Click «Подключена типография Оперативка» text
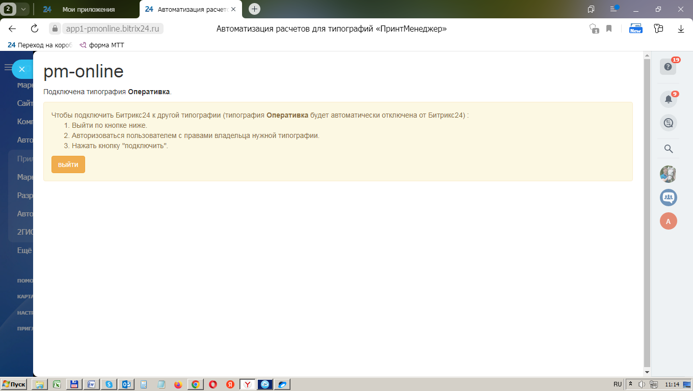 [108, 92]
